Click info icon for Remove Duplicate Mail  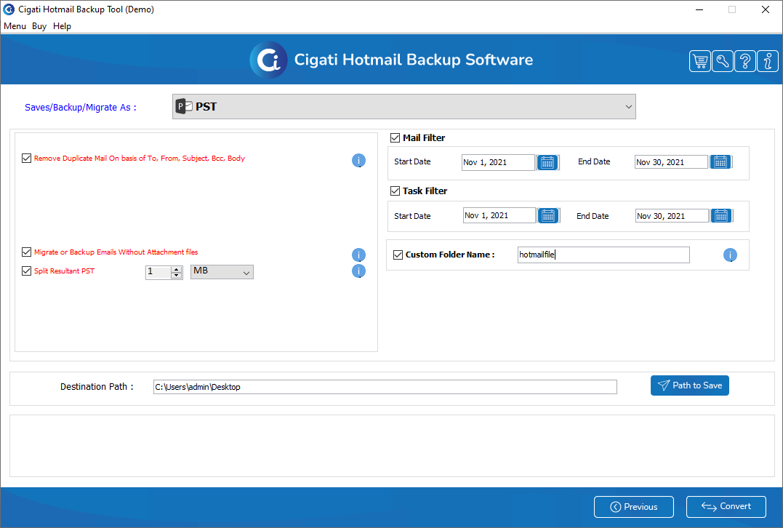(x=358, y=160)
